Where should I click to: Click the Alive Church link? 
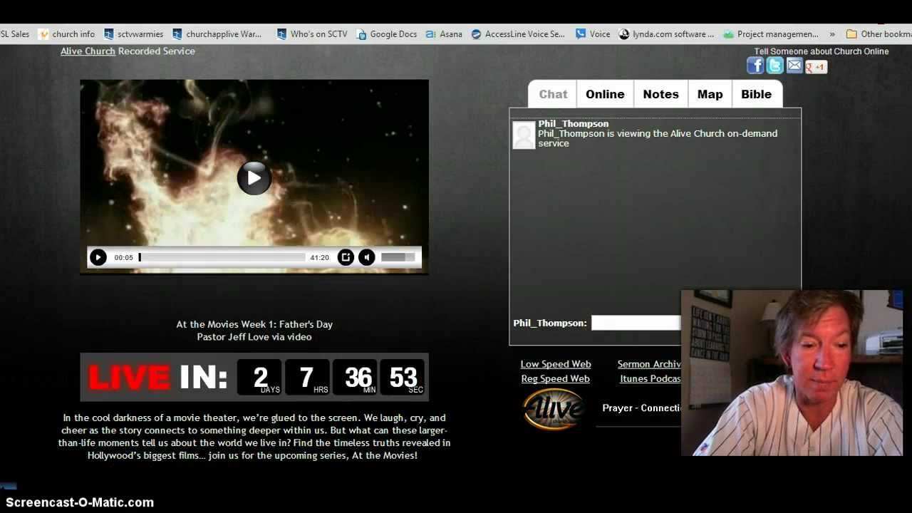pos(88,51)
